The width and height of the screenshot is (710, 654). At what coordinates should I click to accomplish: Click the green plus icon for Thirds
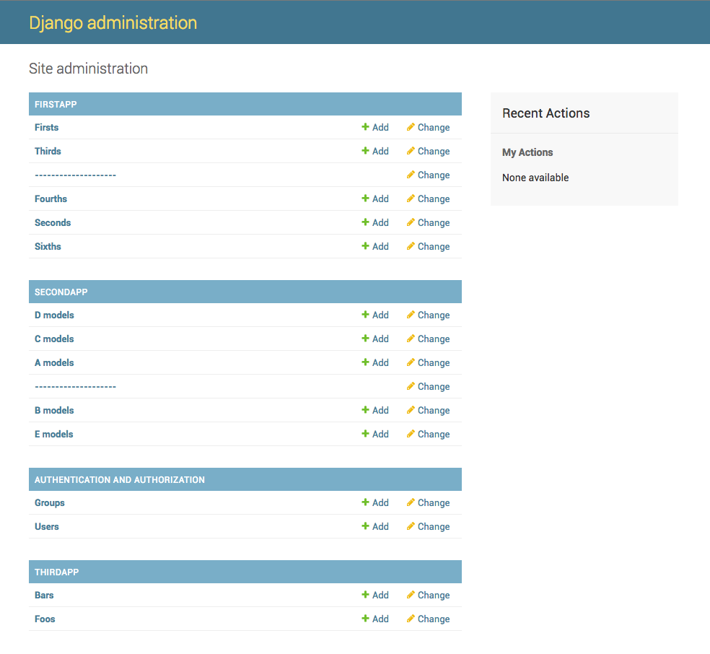pos(365,150)
